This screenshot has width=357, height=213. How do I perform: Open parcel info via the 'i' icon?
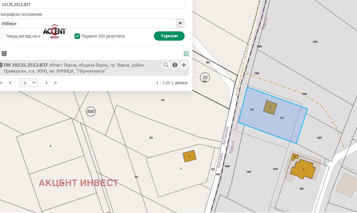(175, 65)
